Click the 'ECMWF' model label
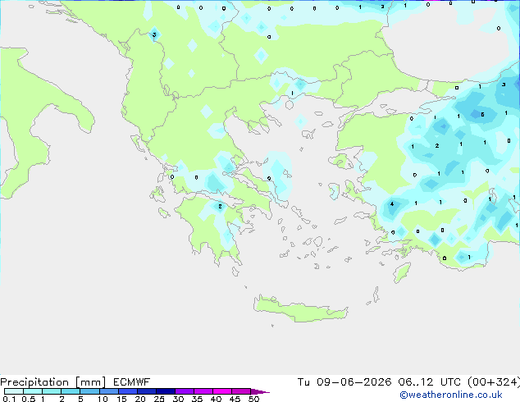Screen dimensions: 520x402 (132, 382)
